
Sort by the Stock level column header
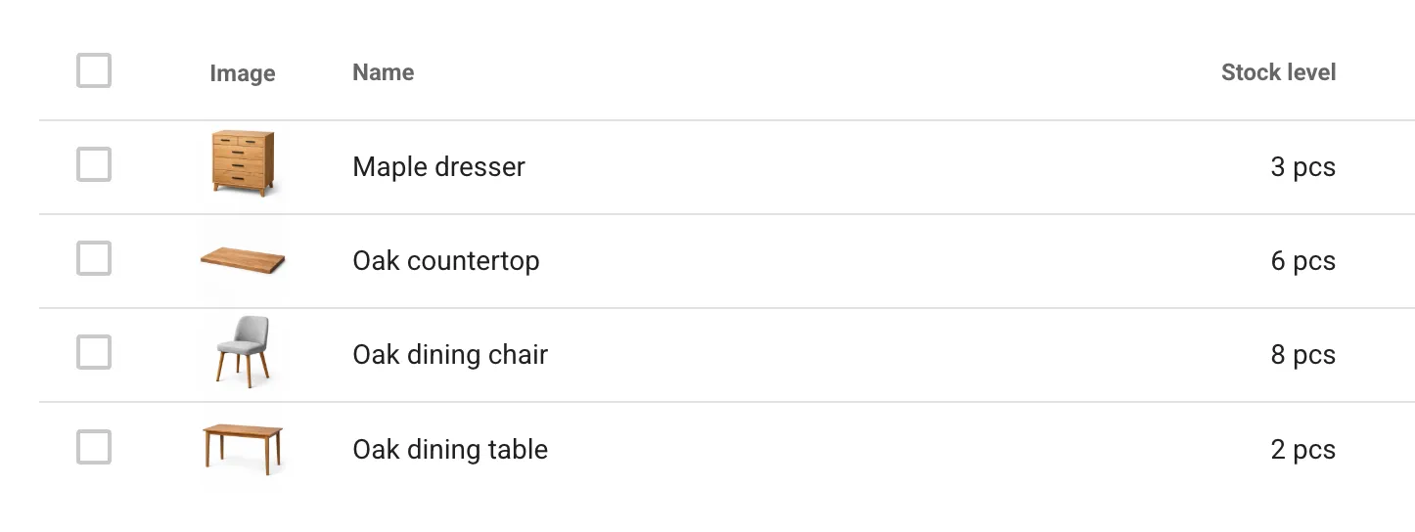pos(1277,72)
